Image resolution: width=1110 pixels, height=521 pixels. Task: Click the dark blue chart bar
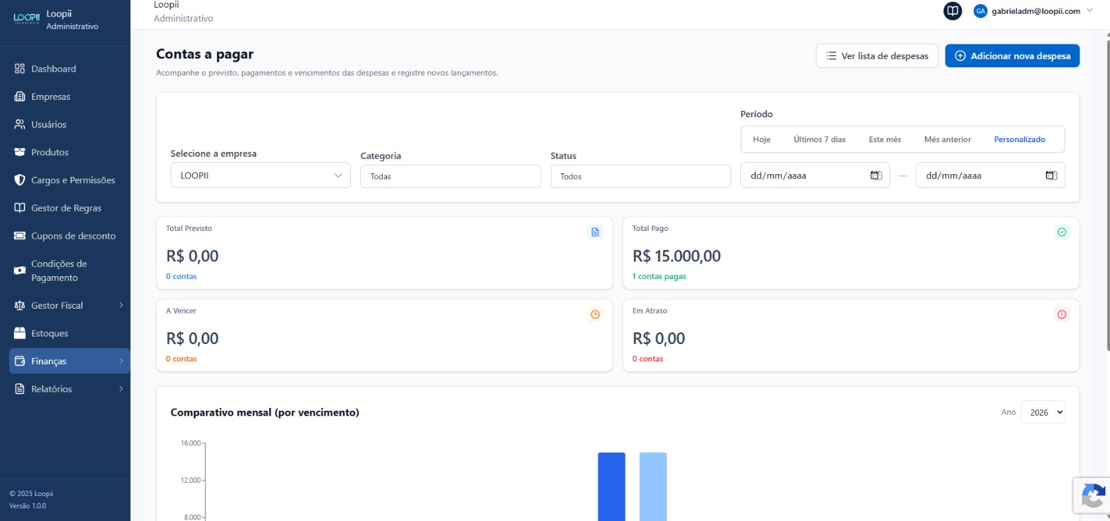[611, 486]
